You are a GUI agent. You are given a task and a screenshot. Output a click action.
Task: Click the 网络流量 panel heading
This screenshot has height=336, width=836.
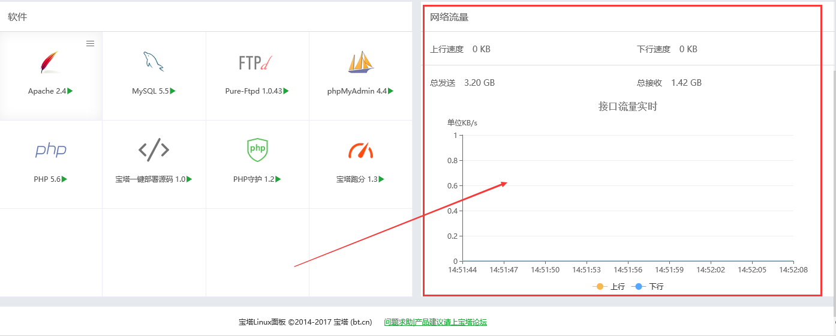(449, 17)
